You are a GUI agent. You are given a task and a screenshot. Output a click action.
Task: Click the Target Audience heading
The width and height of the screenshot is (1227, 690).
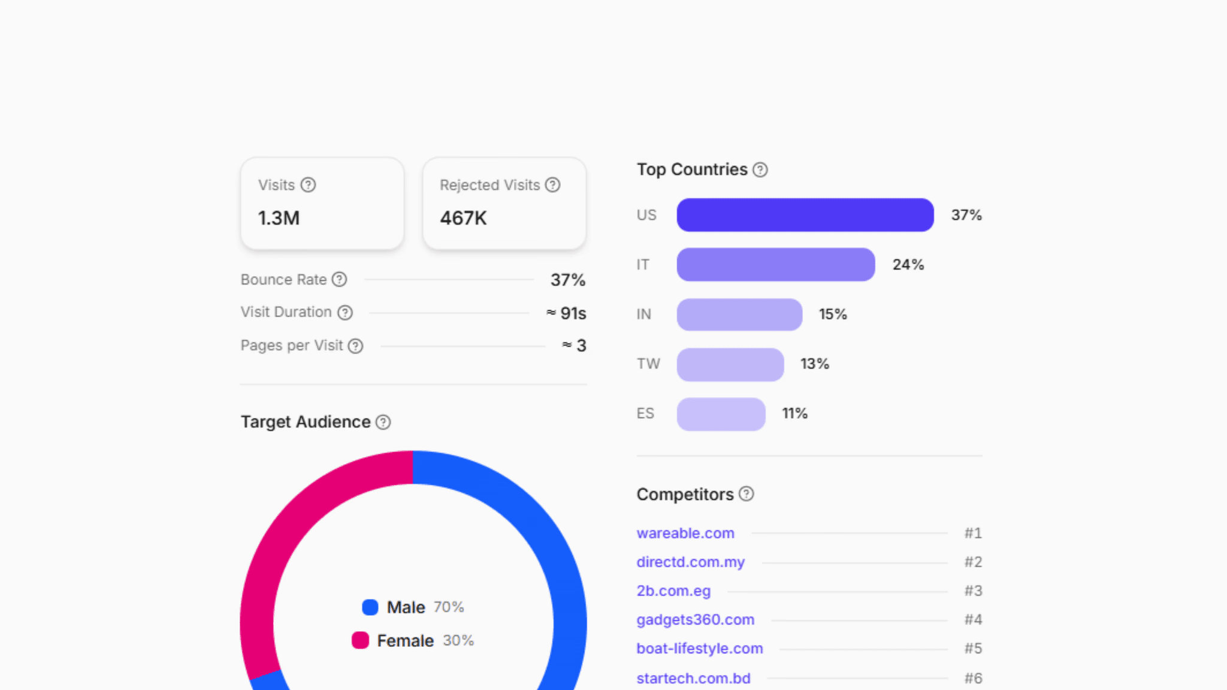point(306,422)
